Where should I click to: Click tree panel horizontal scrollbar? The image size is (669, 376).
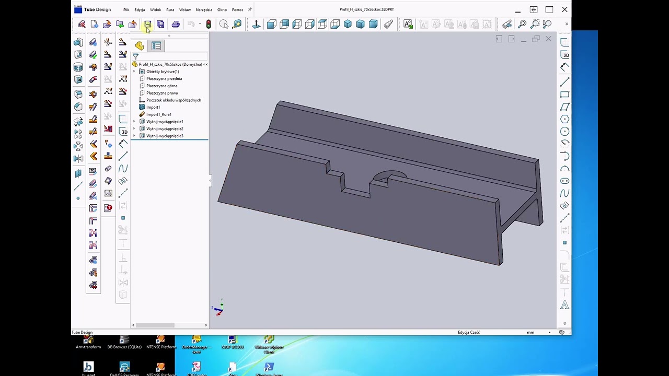click(x=155, y=325)
